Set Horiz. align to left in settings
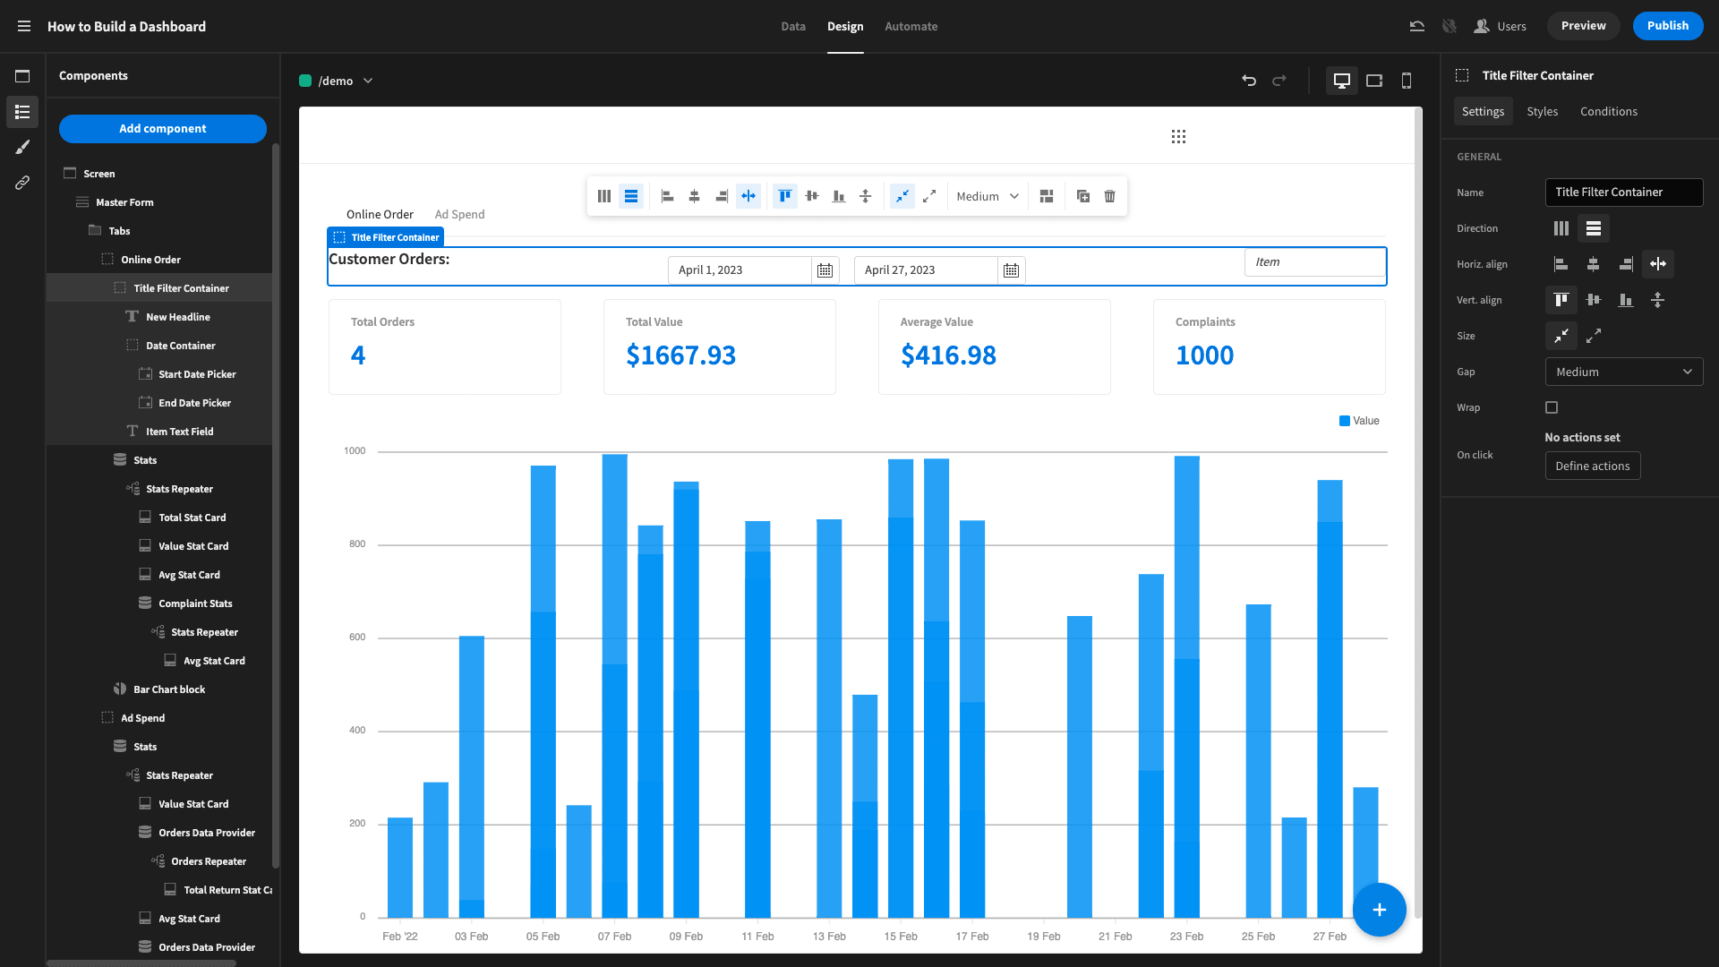Screen dimensions: 1719x967 click(x=1561, y=264)
